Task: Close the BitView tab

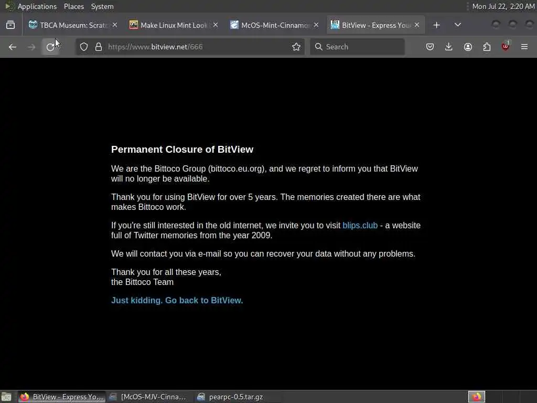Action: pyautogui.click(x=417, y=25)
